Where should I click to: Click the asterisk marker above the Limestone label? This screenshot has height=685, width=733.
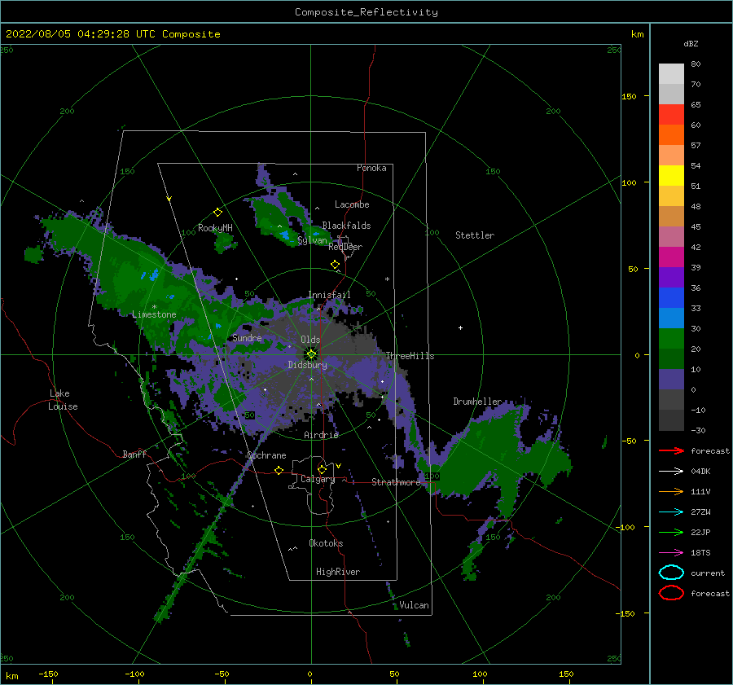(x=154, y=307)
